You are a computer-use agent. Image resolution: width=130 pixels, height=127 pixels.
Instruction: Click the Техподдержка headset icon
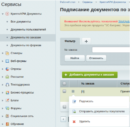pyautogui.click(x=7, y=85)
